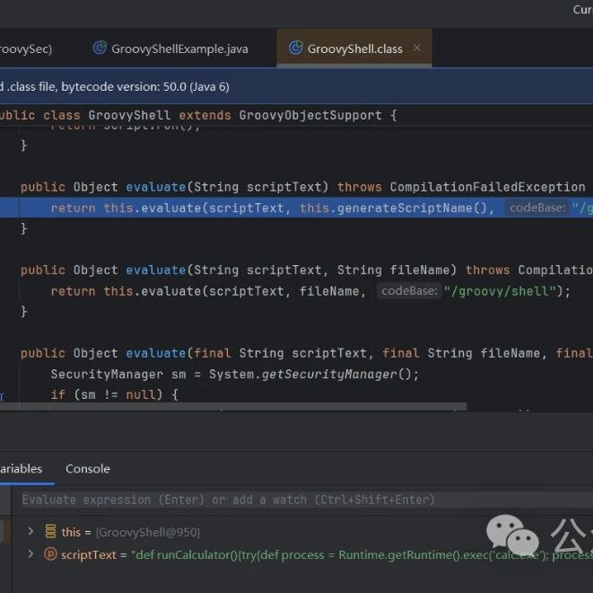Screen dimensions: 593x593
Task: Expand the scriptText variable node
Action: click(31, 554)
